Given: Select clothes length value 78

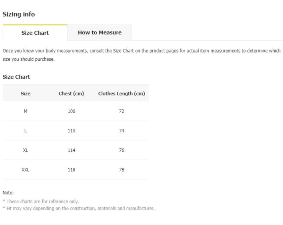Looking at the screenshot, I should click(122, 170).
